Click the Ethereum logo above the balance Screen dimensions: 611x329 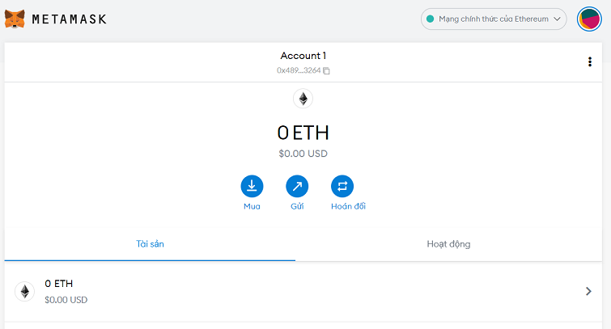click(303, 99)
